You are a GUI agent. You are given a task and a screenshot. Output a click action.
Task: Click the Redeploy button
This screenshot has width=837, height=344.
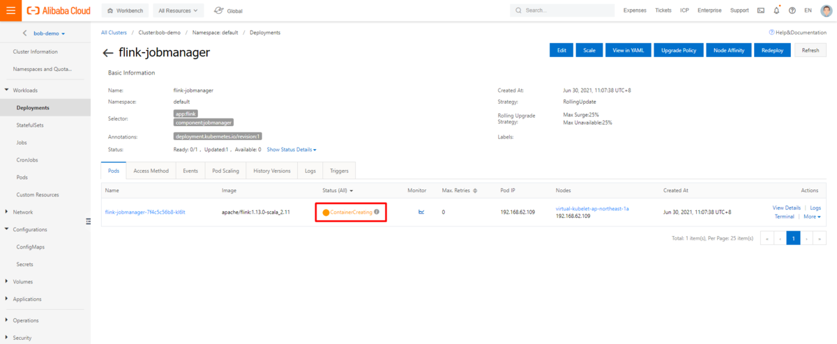point(772,50)
